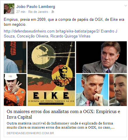
Task: Open the Rio de Janeiro location link
Action: (38, 12)
